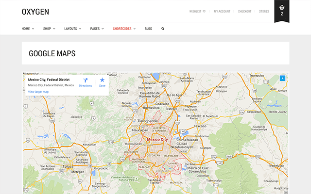Click the Mexico City map label

157,139
